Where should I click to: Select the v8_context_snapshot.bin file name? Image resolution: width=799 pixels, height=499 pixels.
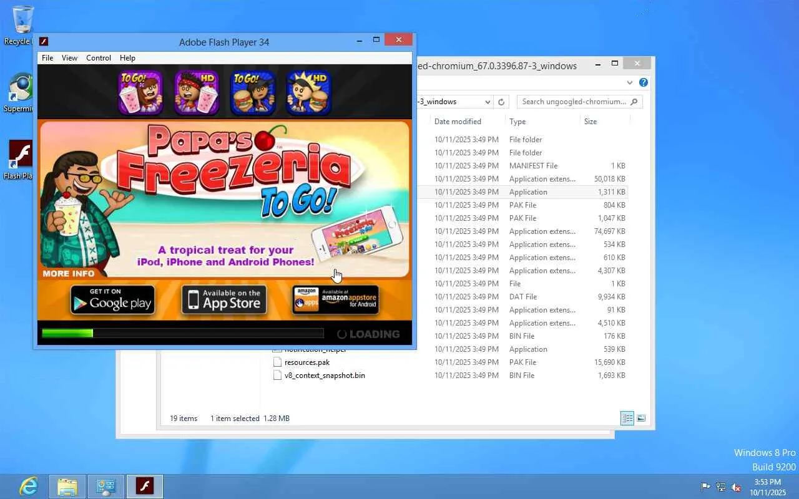tap(325, 375)
